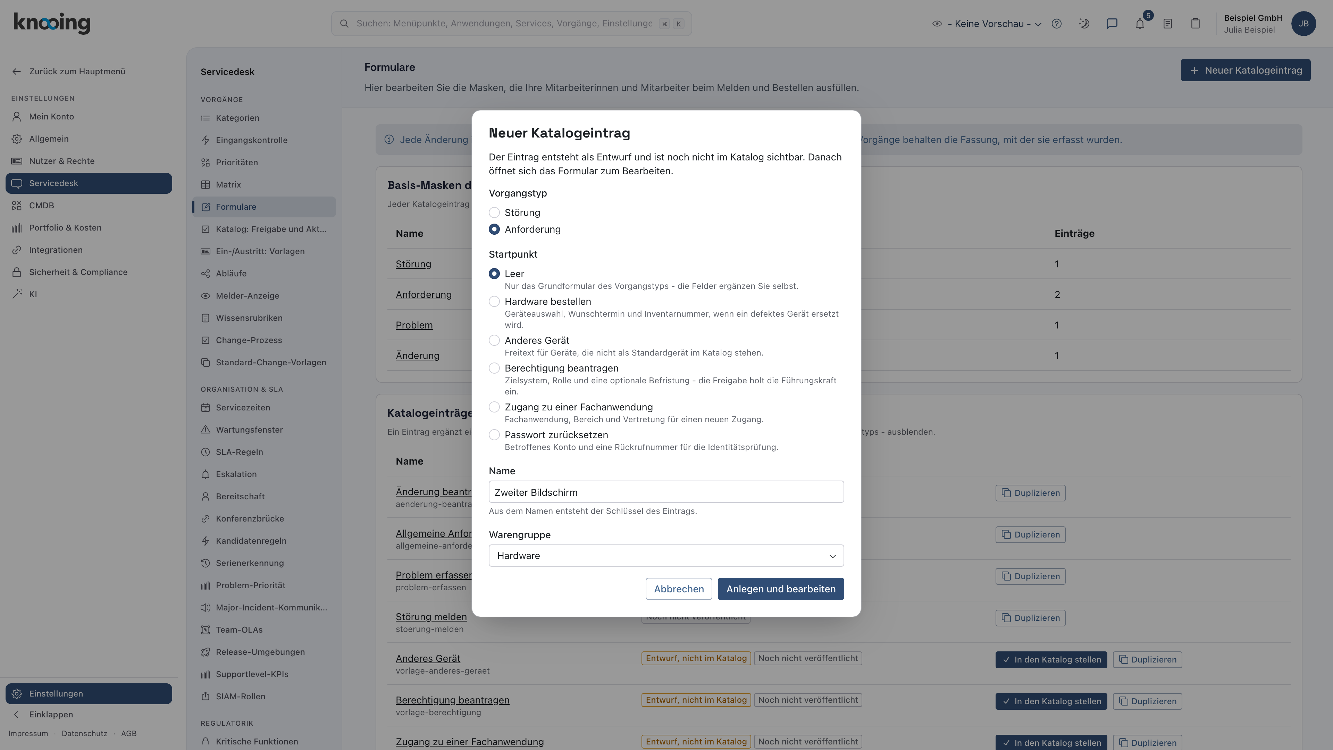1333x750 pixels.
Task: Click the Eskalation bell icon
Action: coord(206,474)
